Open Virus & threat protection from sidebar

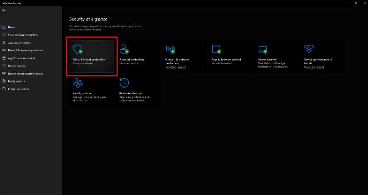pos(23,35)
